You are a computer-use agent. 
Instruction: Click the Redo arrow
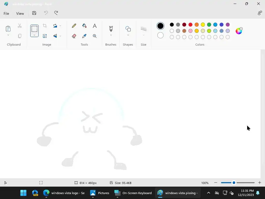56,13
